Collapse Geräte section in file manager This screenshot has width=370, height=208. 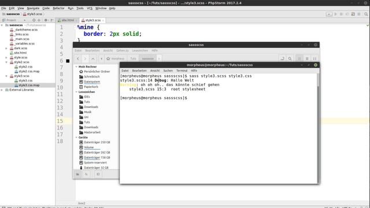click(x=76, y=138)
